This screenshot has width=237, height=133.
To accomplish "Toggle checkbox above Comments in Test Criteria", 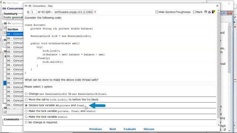I will (5, 112).
